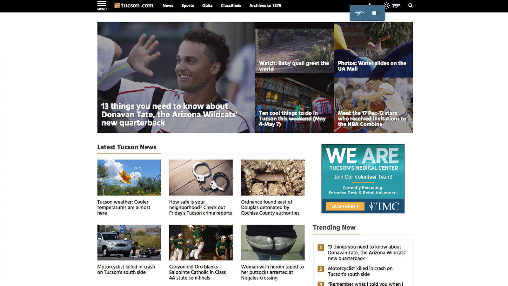Open the Sports menu item
This screenshot has width=508, height=286.
click(x=188, y=5)
